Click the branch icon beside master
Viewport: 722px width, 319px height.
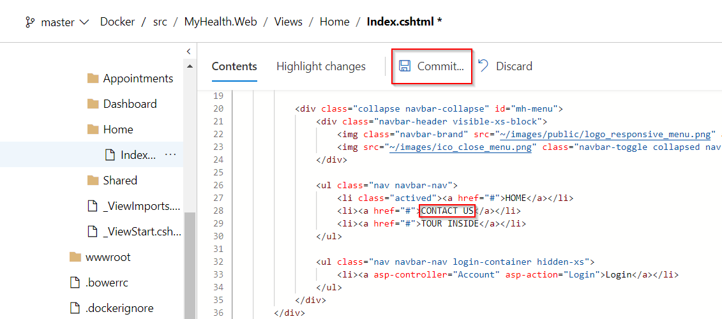point(31,22)
